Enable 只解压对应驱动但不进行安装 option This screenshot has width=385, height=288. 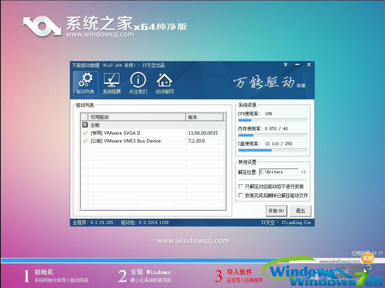coord(241,186)
